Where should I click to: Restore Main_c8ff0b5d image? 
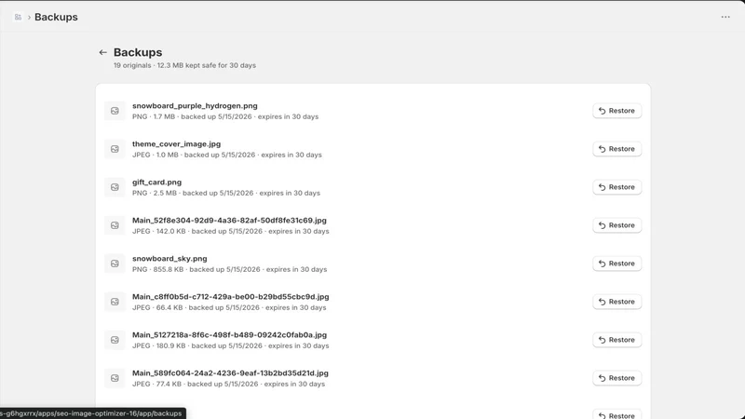616,302
